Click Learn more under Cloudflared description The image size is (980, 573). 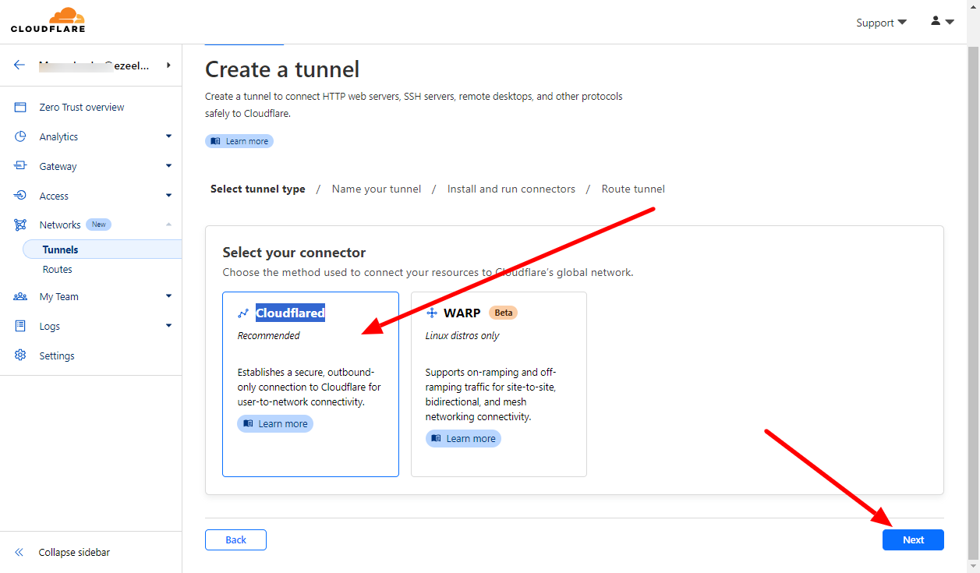click(275, 424)
